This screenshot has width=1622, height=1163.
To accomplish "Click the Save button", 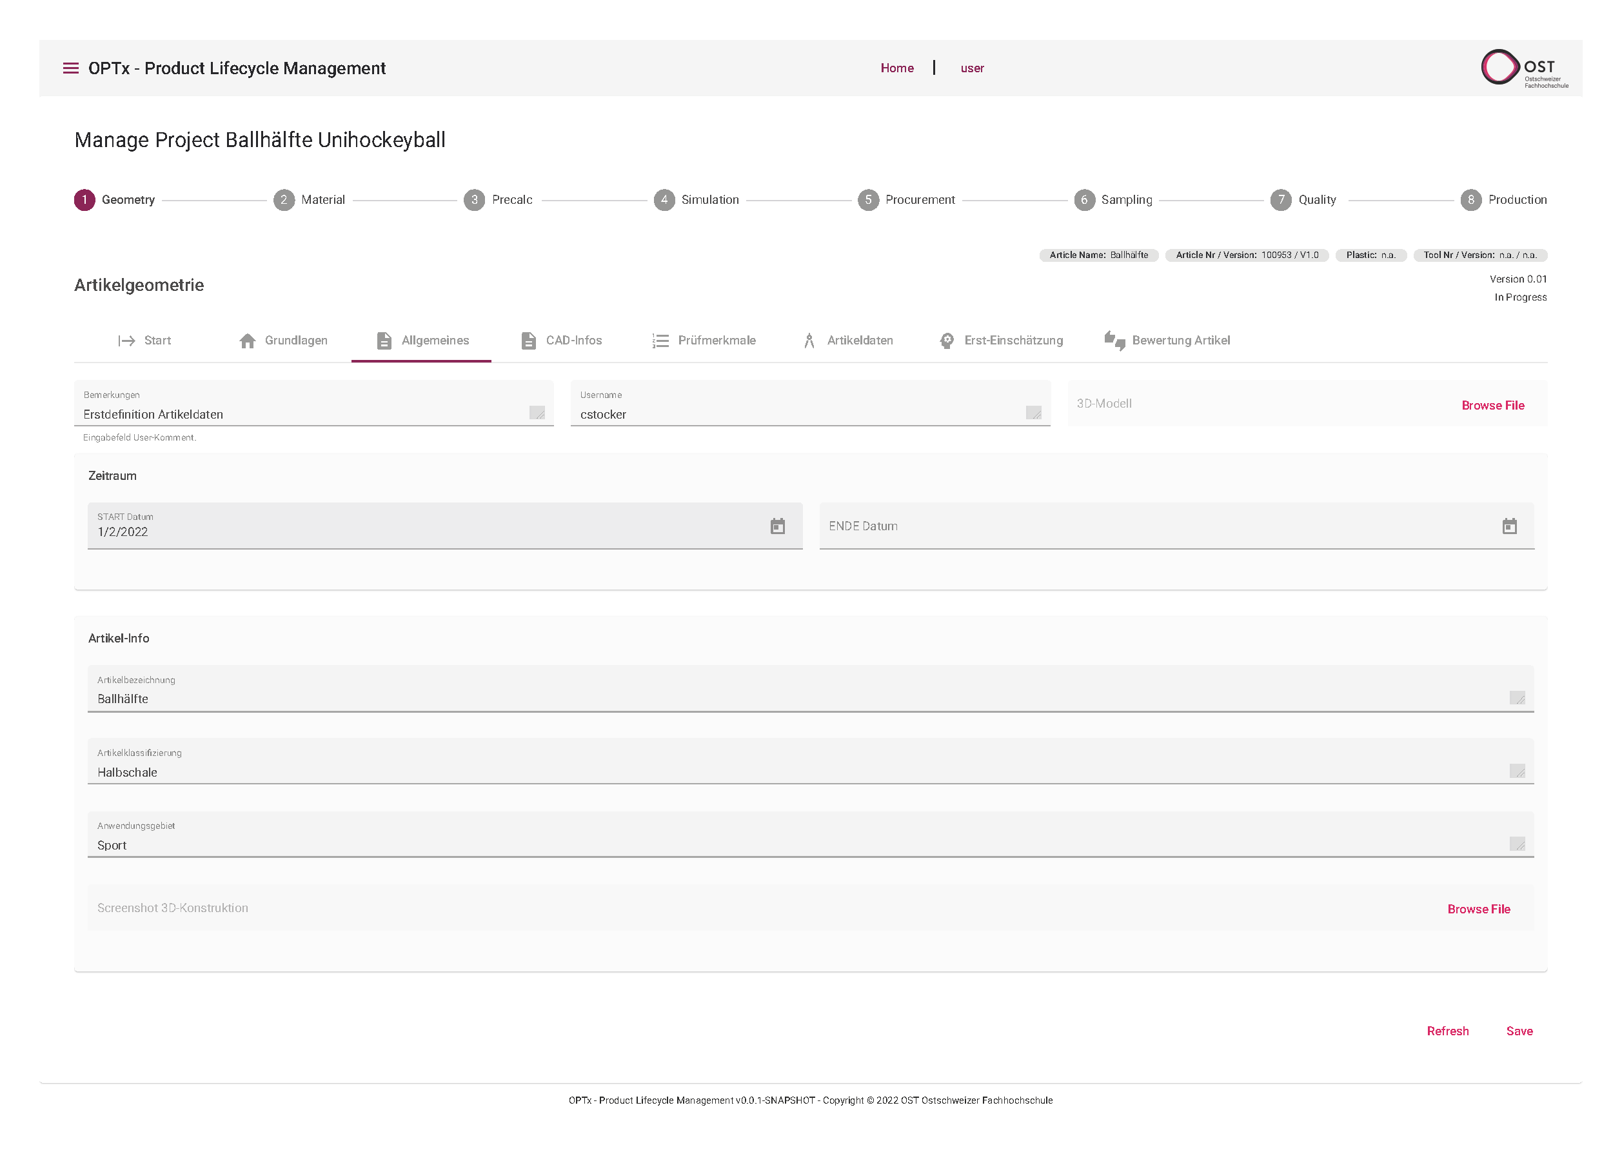I will pyautogui.click(x=1519, y=1031).
